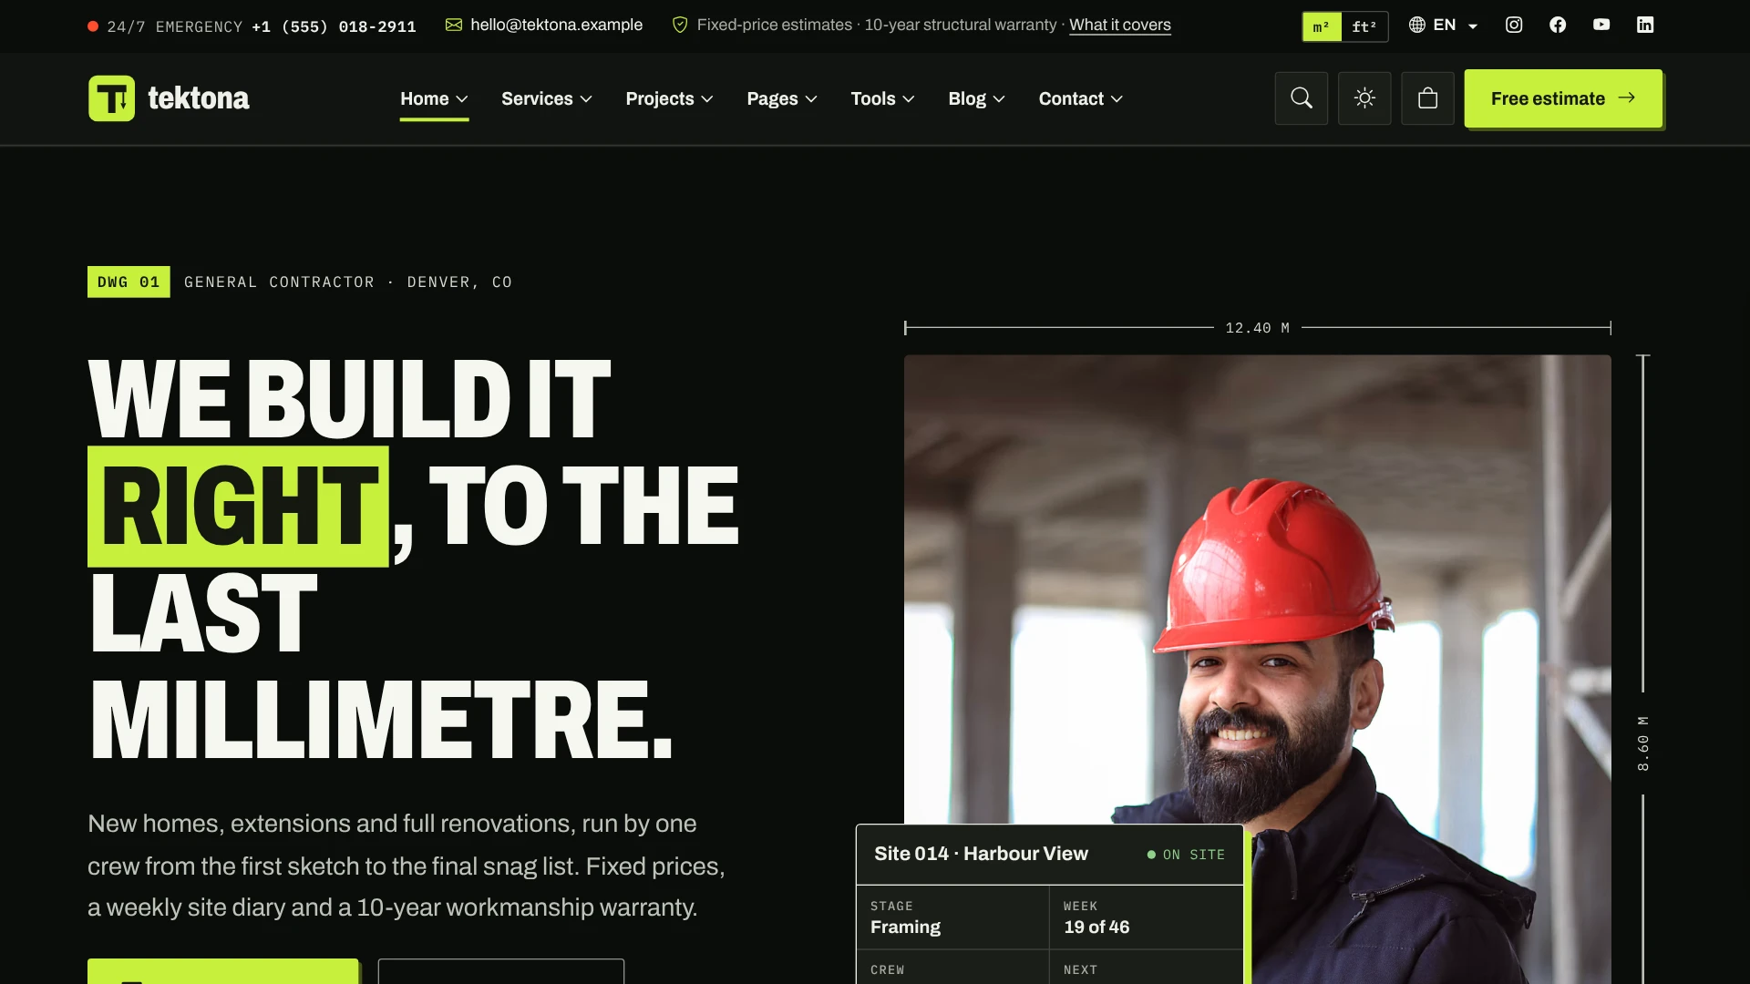
Task: Expand the Tools menu
Action: coord(882,98)
